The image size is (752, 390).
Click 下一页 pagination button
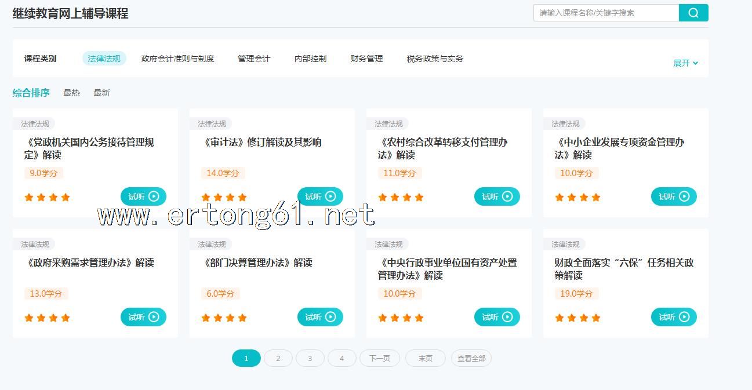[x=379, y=358]
